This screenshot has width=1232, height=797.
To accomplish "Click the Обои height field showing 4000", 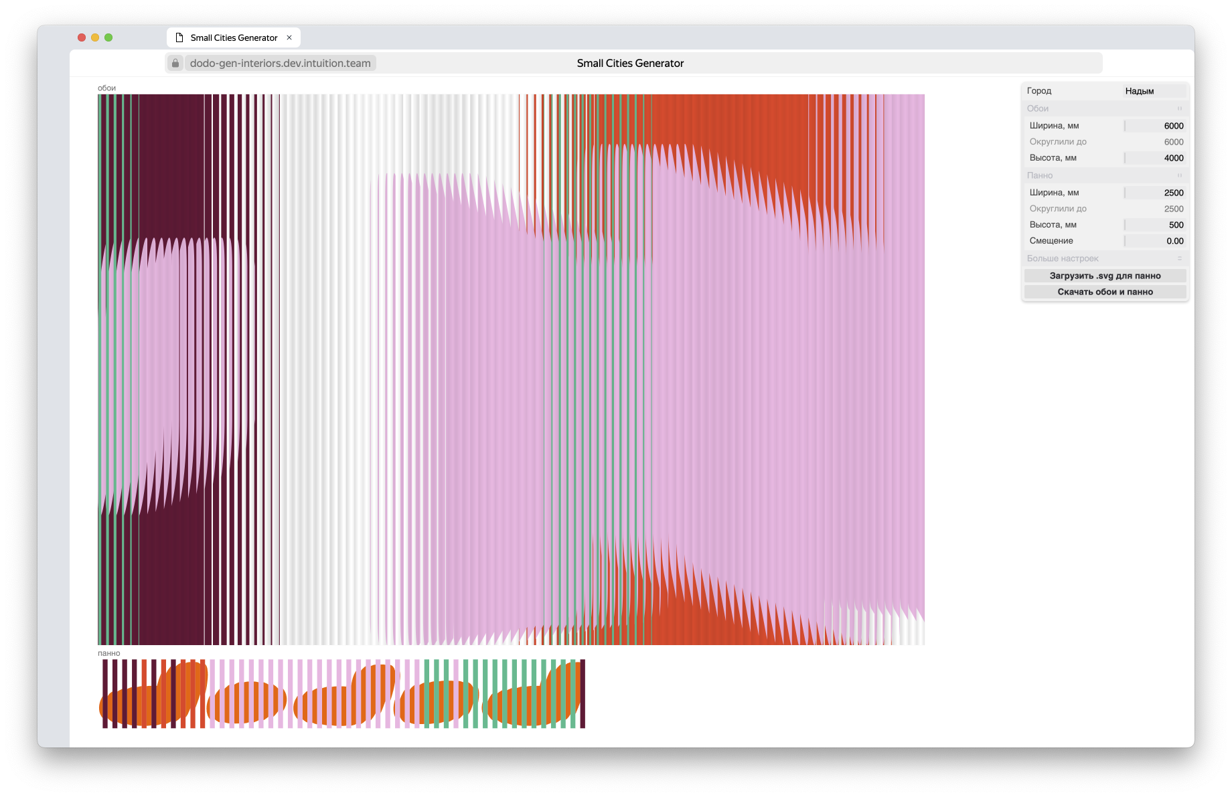I will tap(1154, 158).
